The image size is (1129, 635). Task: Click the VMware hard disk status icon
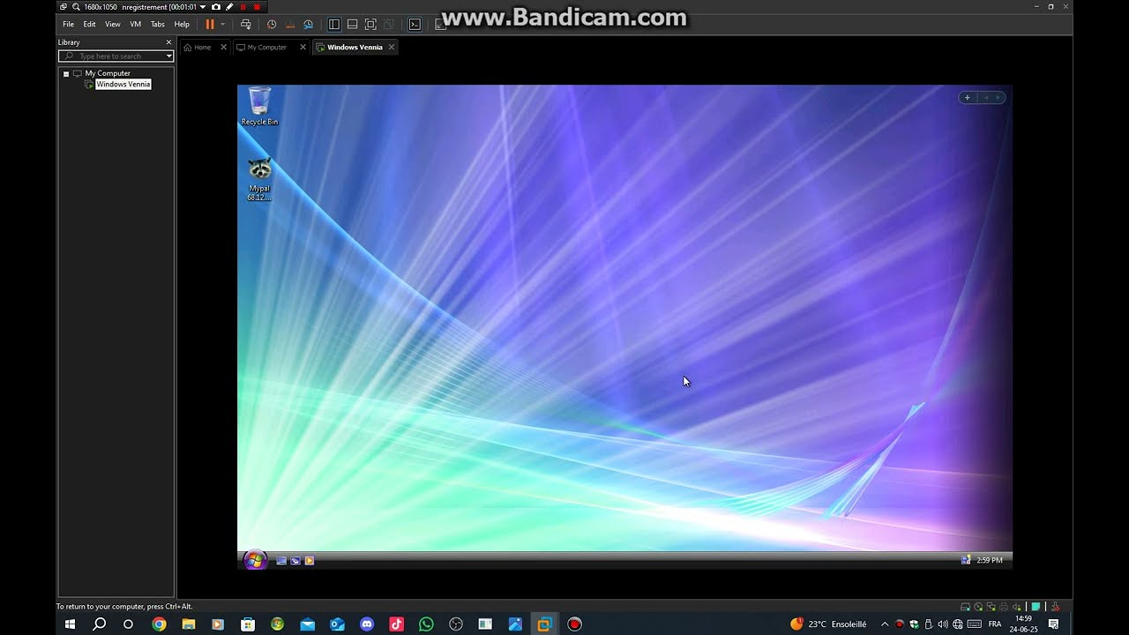tap(965, 607)
